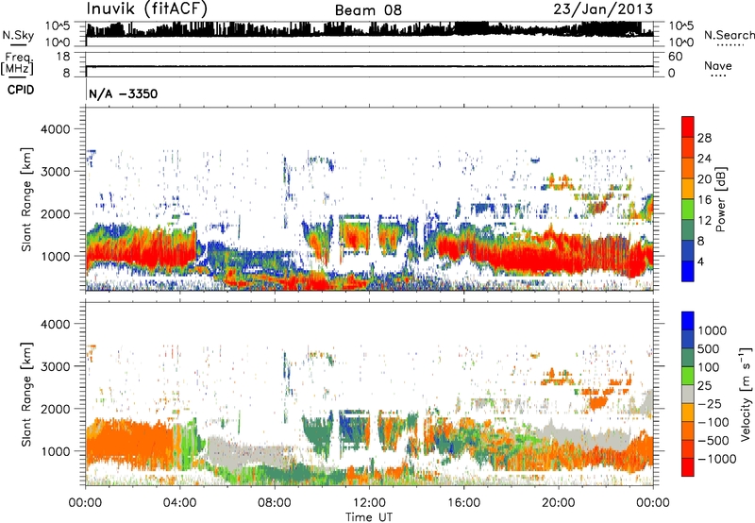Click 'Slant Range [km]' label of the power panel
The width and height of the screenshot is (755, 523).
26,199
